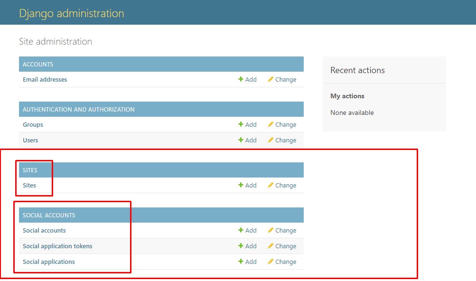Open Social application tokens list
The height and width of the screenshot is (281, 476).
57,246
